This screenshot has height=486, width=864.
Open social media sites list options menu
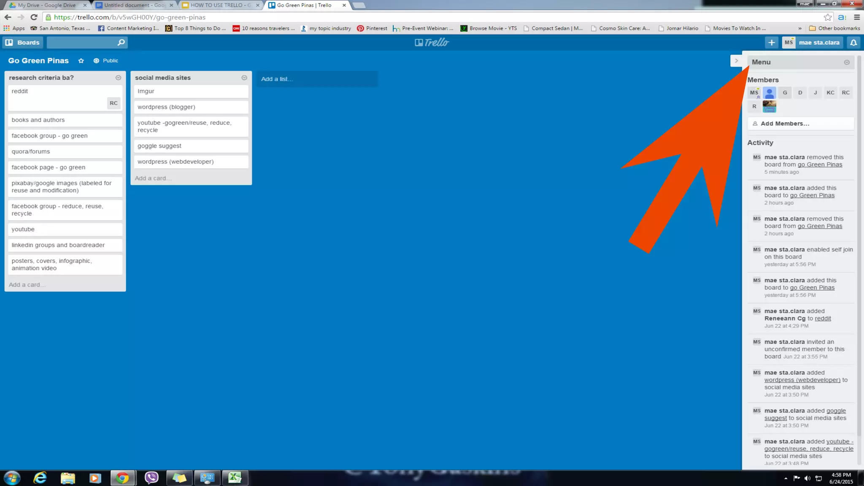point(244,78)
